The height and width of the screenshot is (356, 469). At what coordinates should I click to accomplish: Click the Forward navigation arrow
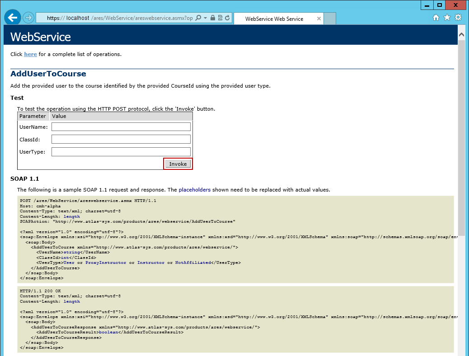click(x=28, y=17)
